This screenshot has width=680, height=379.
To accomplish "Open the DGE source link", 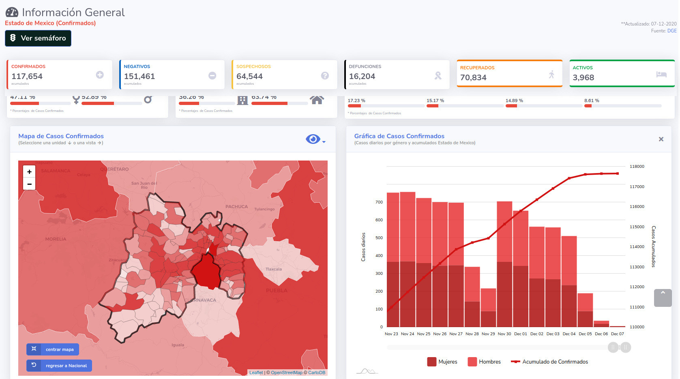I will coord(672,31).
